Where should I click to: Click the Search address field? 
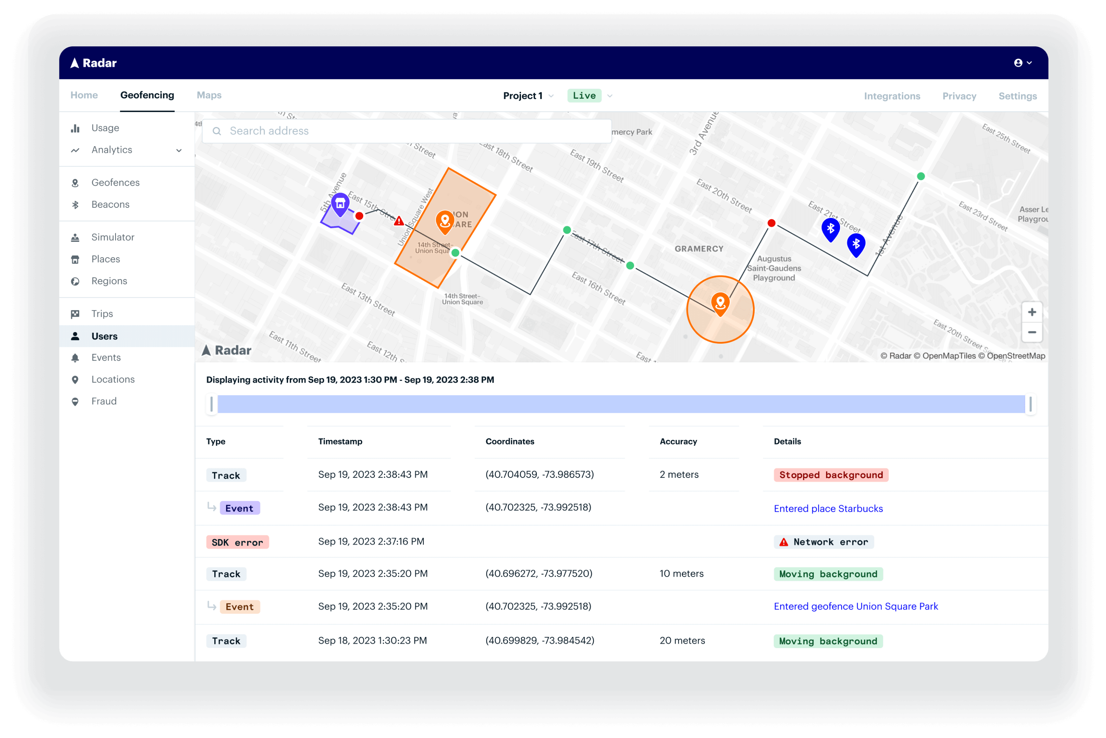click(x=407, y=131)
